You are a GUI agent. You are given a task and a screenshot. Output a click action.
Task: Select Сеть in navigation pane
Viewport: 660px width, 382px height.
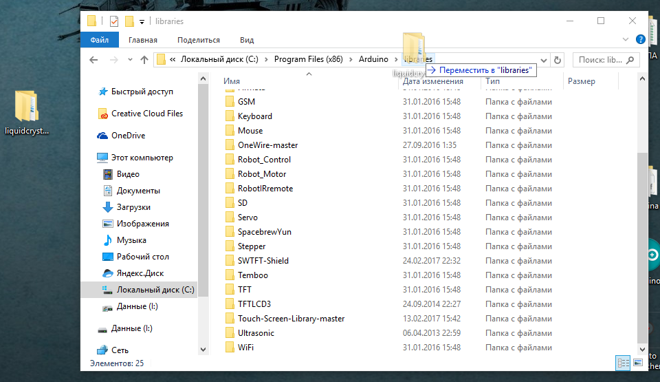click(x=120, y=350)
